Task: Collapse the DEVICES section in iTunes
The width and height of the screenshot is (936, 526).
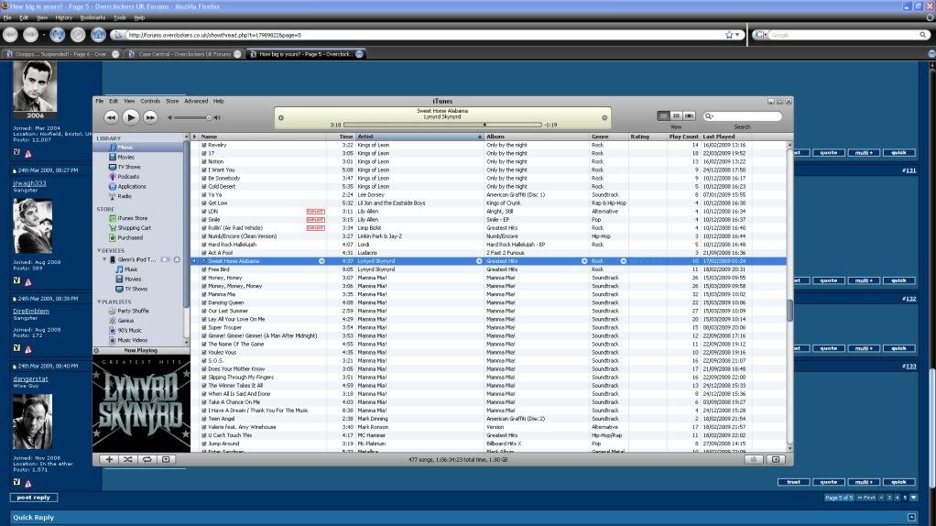Action: (99, 251)
